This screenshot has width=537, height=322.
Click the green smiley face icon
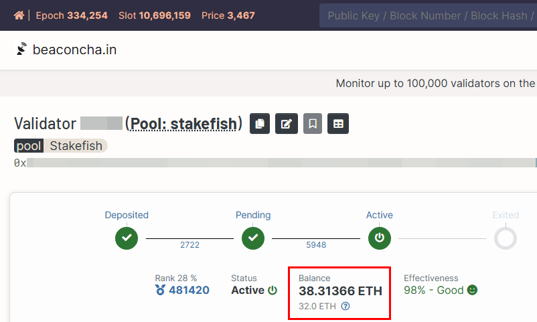coord(472,290)
